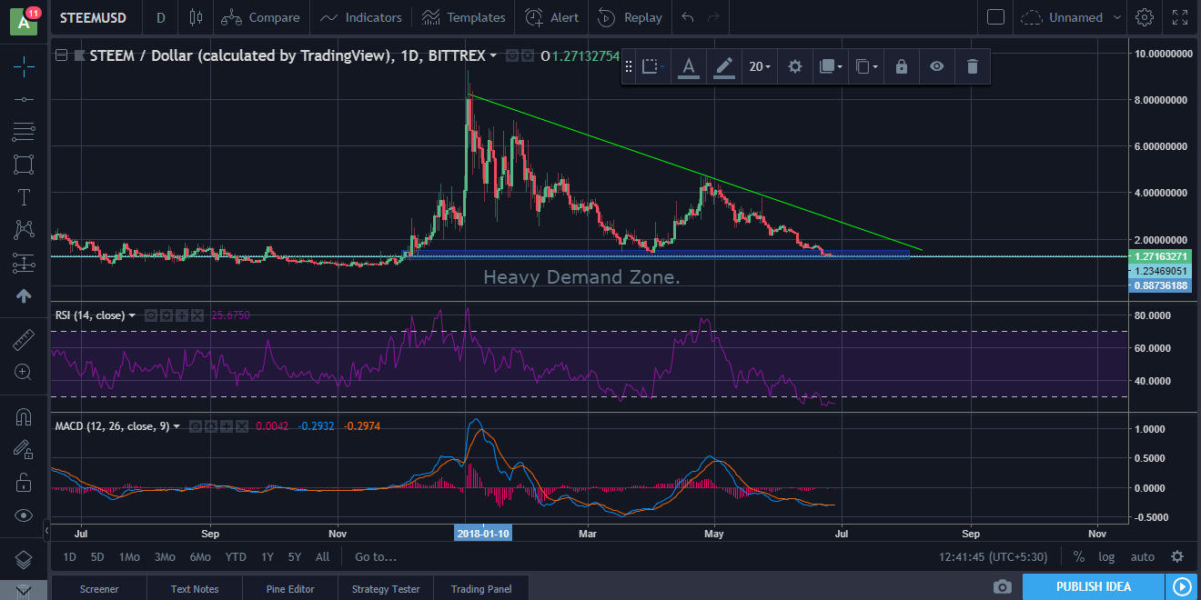1201x600 pixels.
Task: Open the Strategy Tester tab
Action: (386, 588)
